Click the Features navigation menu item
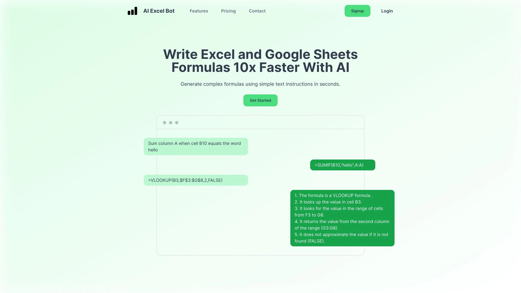 [x=199, y=11]
